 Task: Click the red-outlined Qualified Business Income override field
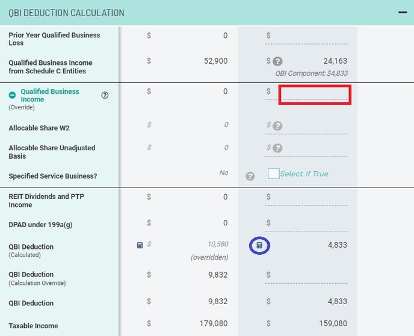[x=315, y=95]
